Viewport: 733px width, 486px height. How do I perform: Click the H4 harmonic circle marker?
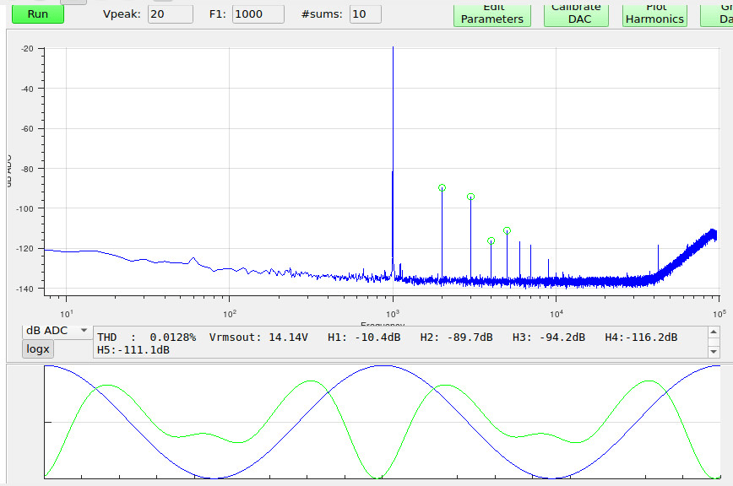click(x=491, y=241)
